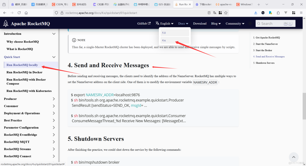Image resolution: width=306 pixels, height=166 pixels.
Task: Click the QR grid icon in address bar
Action: coord(220,13)
